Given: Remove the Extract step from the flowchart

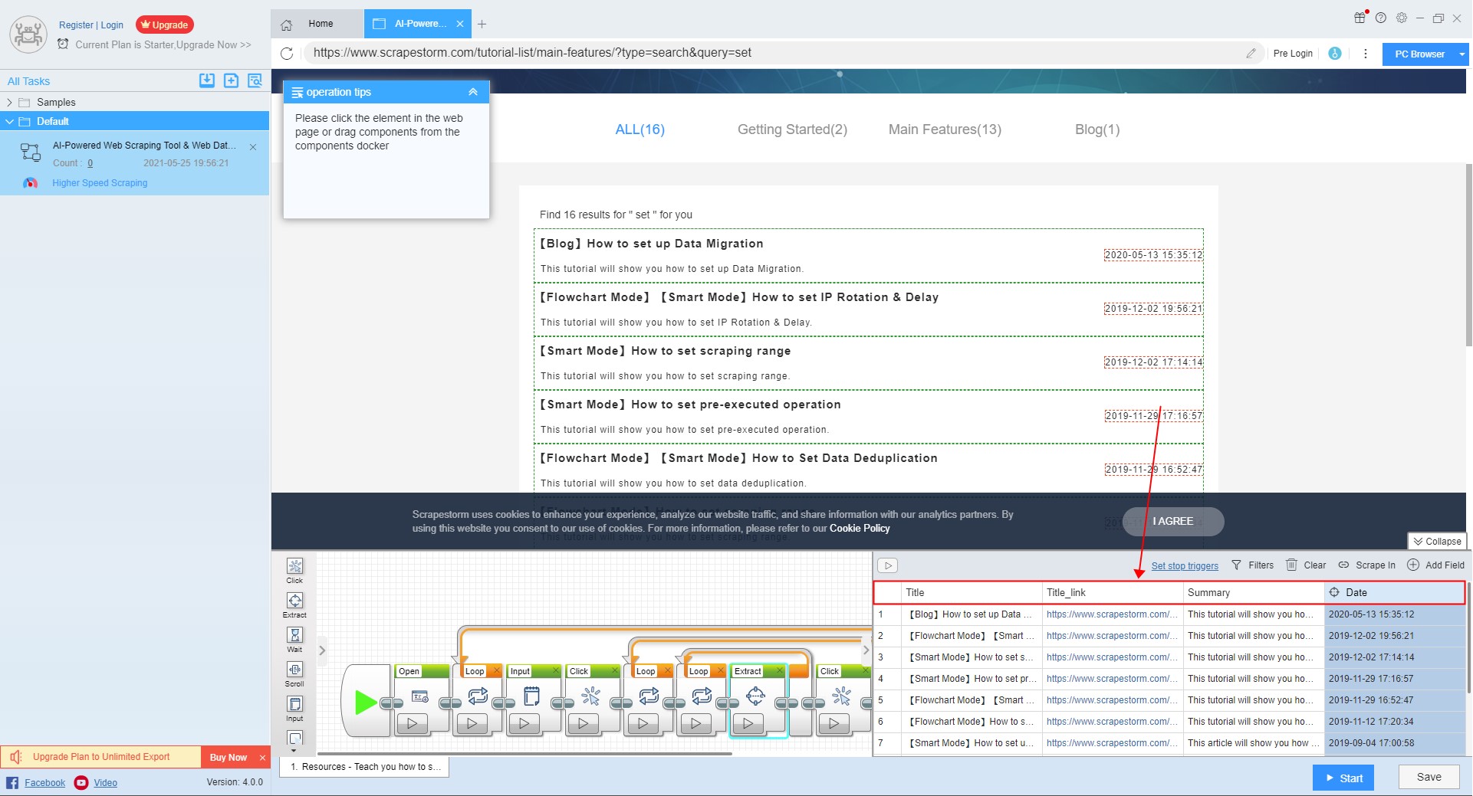Looking at the screenshot, I should pyautogui.click(x=779, y=671).
